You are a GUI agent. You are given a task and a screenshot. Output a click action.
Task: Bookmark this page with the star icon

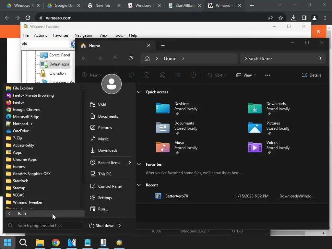click(x=281, y=18)
